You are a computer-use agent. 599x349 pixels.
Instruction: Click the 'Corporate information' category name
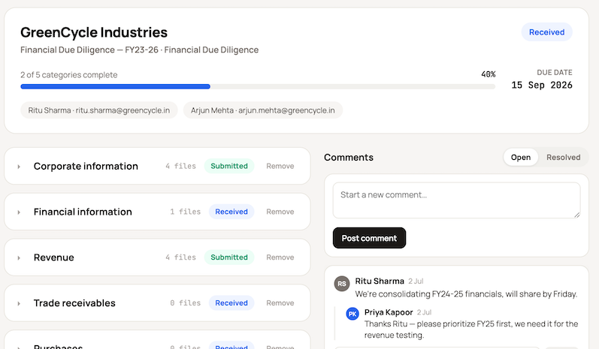86,167
